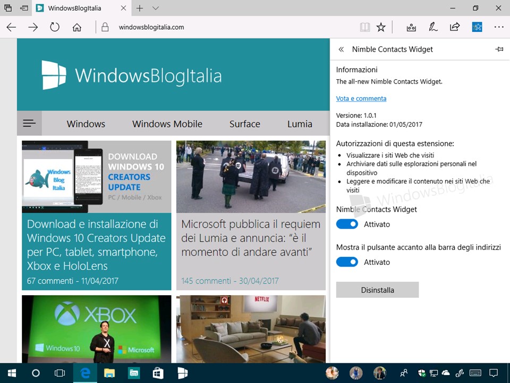Click Nimble extension toolbar icon
The height and width of the screenshot is (383, 510).
(x=477, y=27)
